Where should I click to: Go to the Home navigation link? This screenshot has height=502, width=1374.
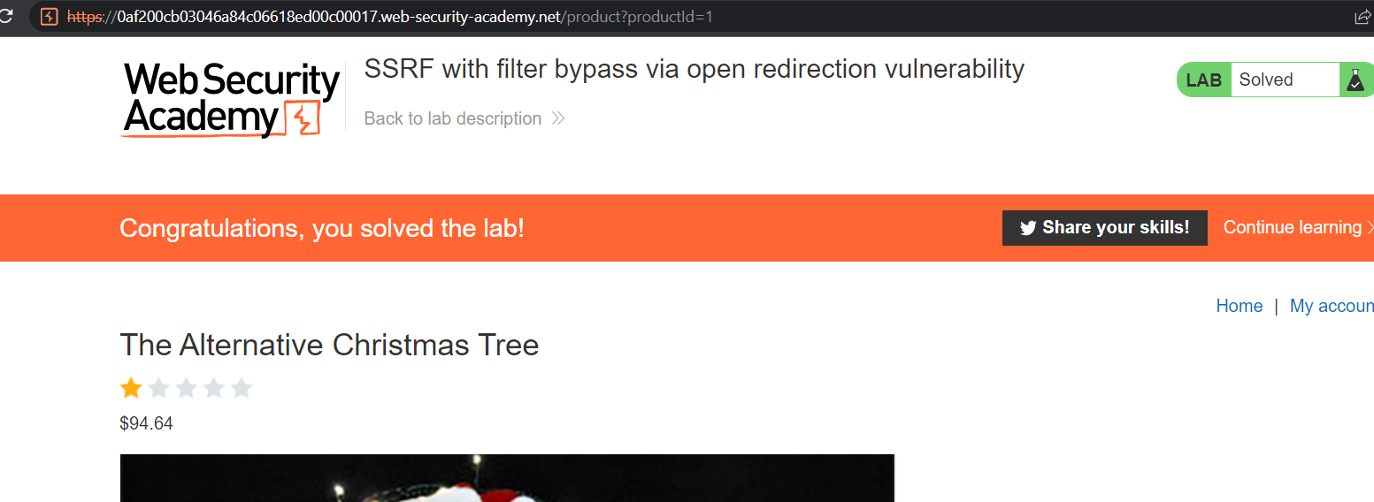click(1239, 306)
